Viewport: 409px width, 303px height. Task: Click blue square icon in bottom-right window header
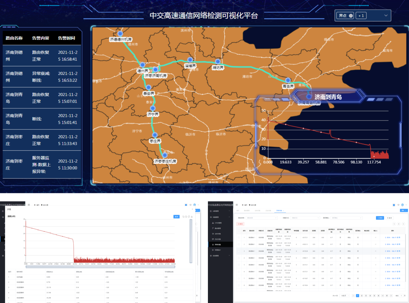pyautogui.click(x=394, y=205)
